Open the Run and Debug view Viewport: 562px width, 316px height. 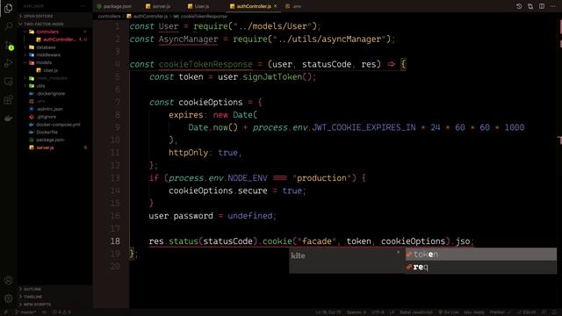point(8,63)
